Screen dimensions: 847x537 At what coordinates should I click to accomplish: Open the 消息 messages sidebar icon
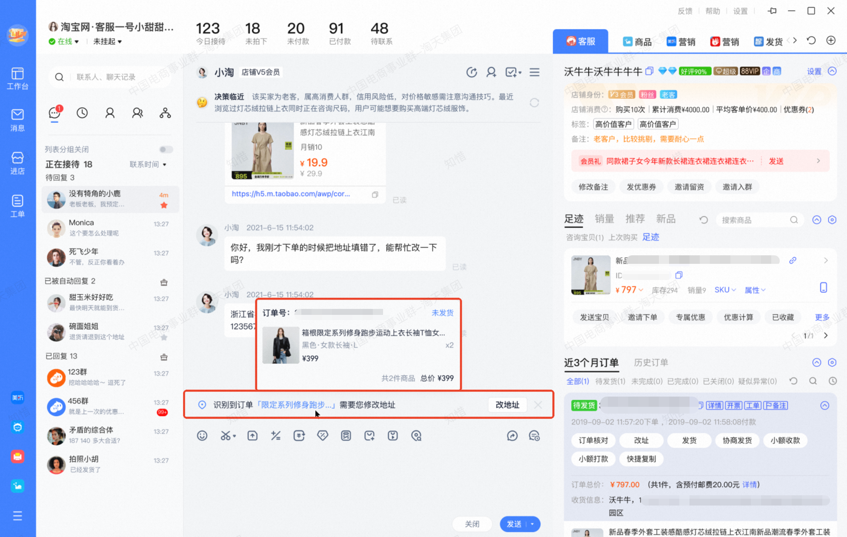click(x=17, y=120)
